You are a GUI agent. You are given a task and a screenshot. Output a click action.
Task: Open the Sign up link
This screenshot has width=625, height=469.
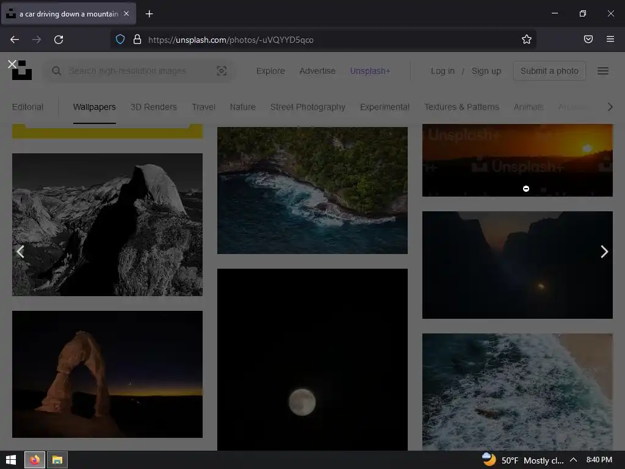[x=486, y=71]
